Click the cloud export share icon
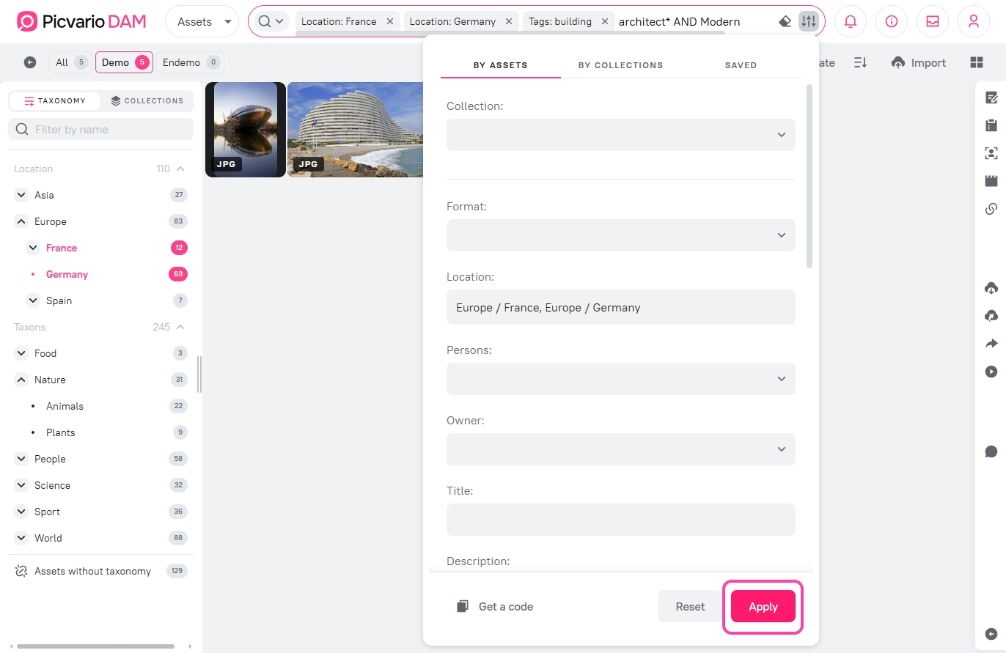The width and height of the screenshot is (1006, 653). pos(991,316)
